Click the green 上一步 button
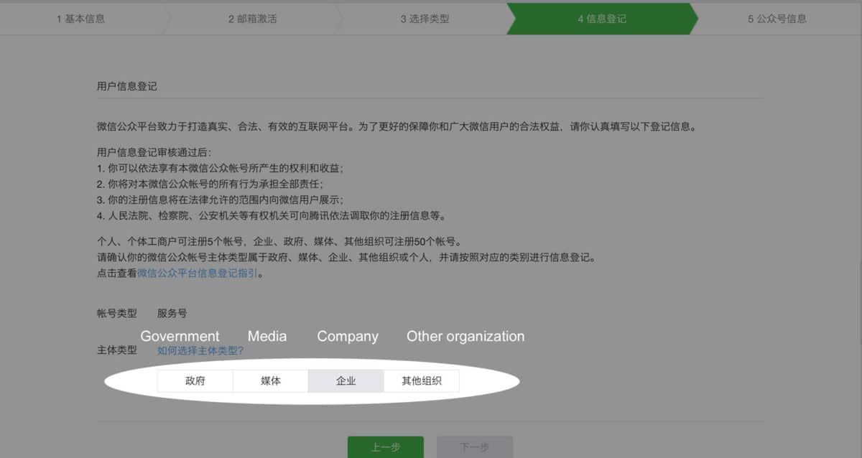Viewport: 862px width, 458px height. tap(386, 447)
